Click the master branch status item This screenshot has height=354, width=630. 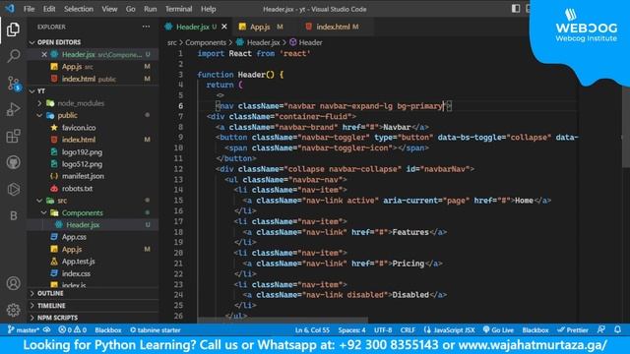24,330
